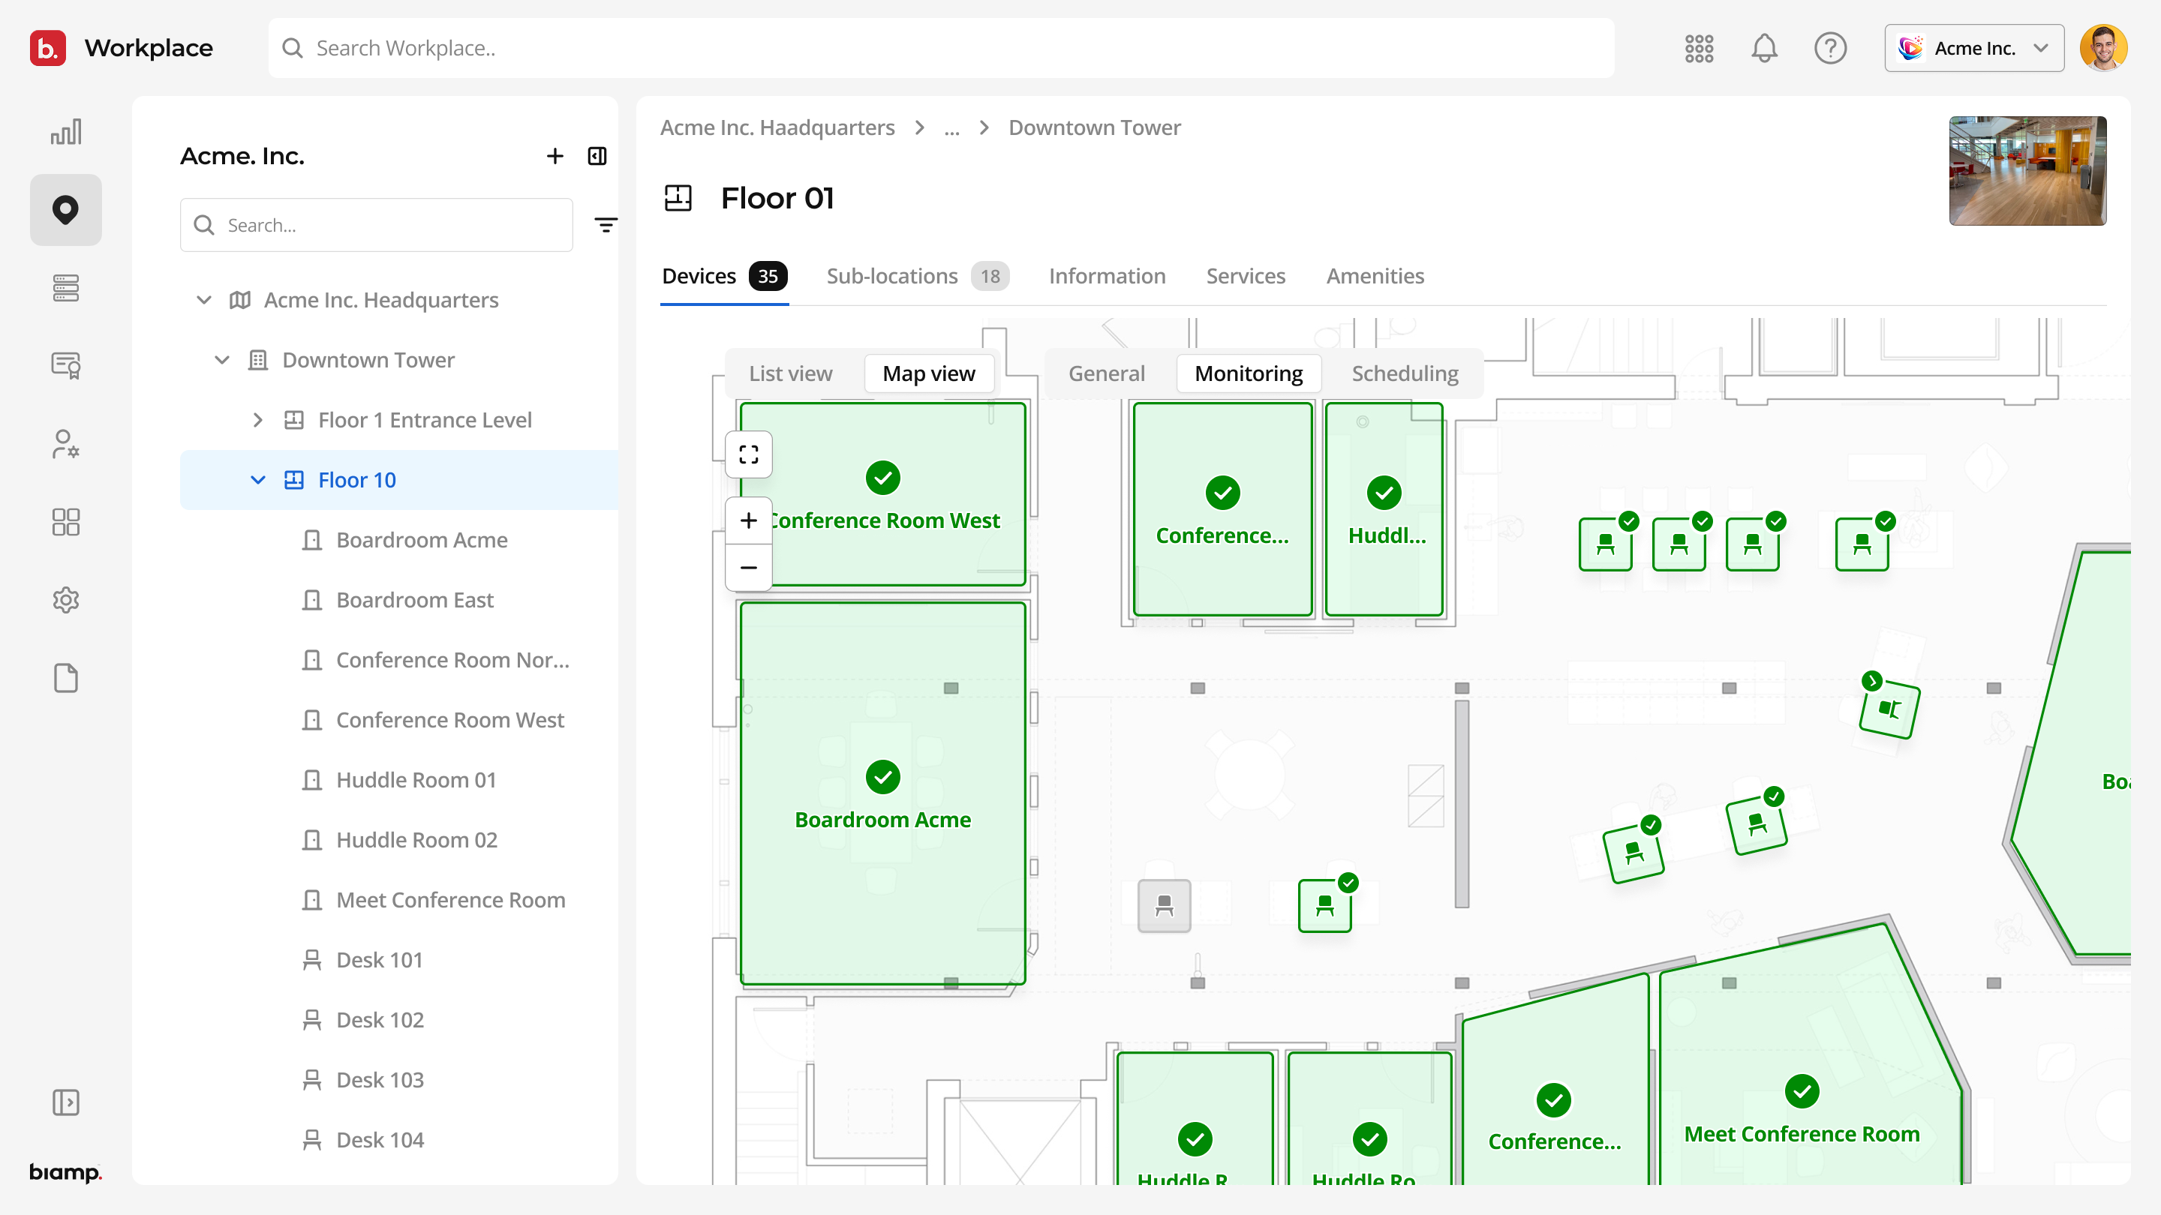Open the analytics bar chart sidebar icon
This screenshot has height=1215, width=2161.
click(x=65, y=132)
